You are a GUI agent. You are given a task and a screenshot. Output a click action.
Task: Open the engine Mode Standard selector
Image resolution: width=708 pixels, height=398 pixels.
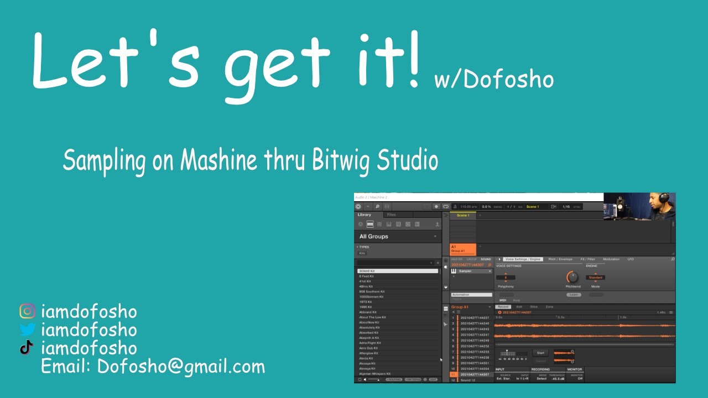click(x=595, y=277)
